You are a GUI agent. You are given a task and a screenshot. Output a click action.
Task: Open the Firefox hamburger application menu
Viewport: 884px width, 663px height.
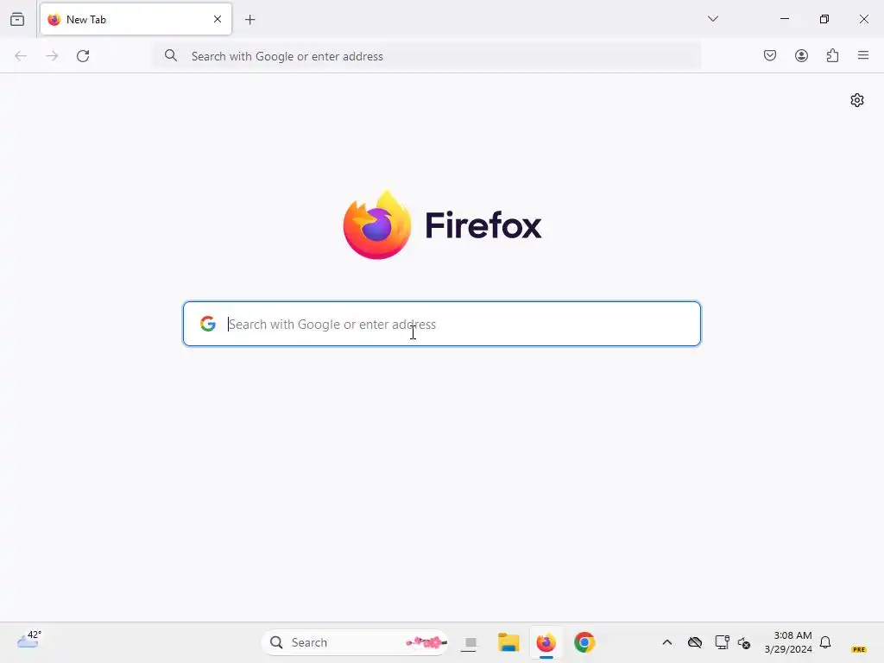point(863,55)
